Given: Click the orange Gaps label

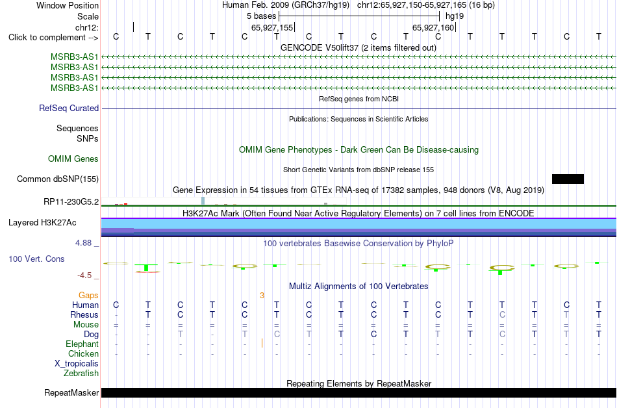Looking at the screenshot, I should [88, 295].
